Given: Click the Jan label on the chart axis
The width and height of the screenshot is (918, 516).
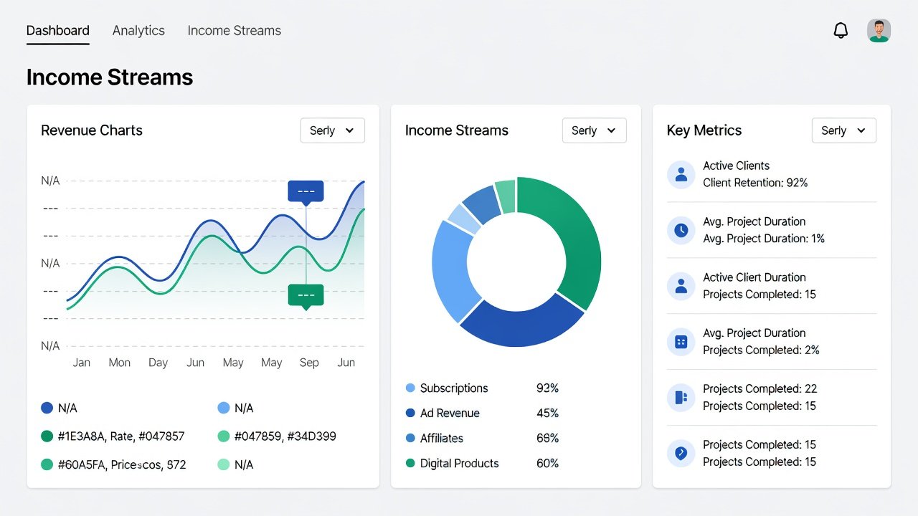Looking at the screenshot, I should click(82, 363).
